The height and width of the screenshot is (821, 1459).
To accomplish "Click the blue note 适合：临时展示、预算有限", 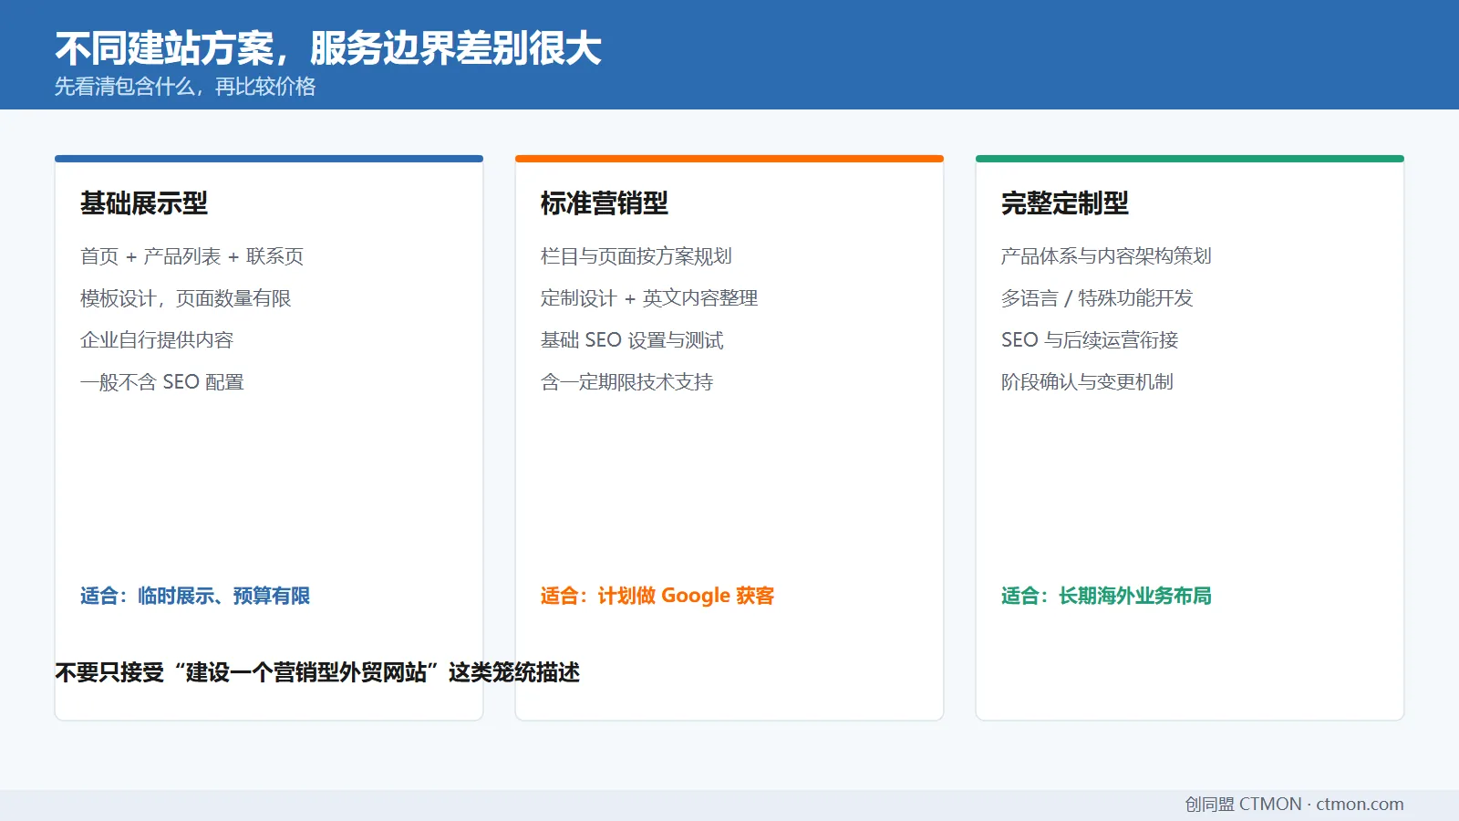I will point(195,596).
